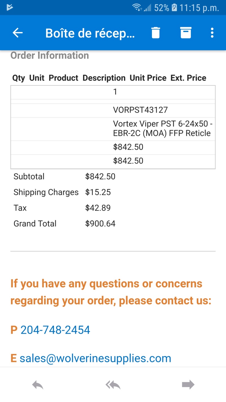
Task: Tap the clock showing 11:15 p.m.
Action: 199,8
